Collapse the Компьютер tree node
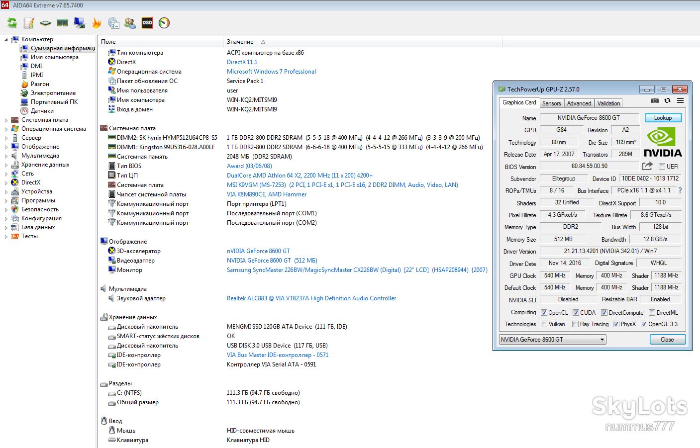Screen dimensions: 700x448 6,39
